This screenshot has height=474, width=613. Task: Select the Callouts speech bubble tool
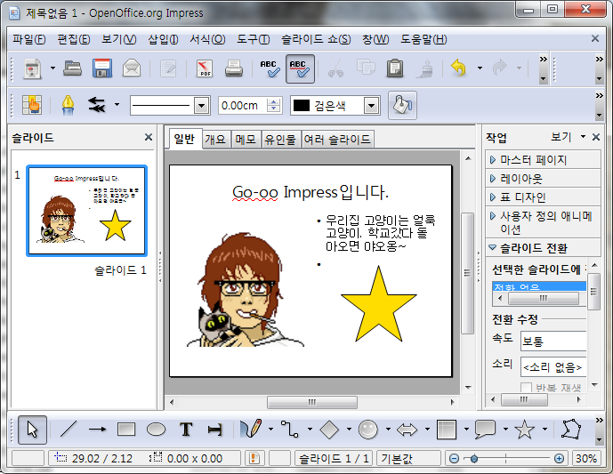485,429
